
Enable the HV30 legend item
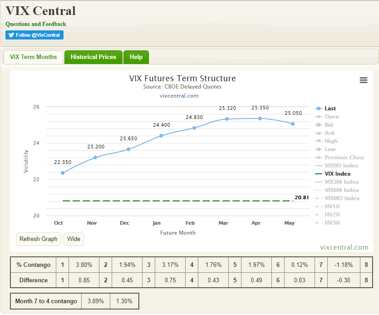[332, 223]
